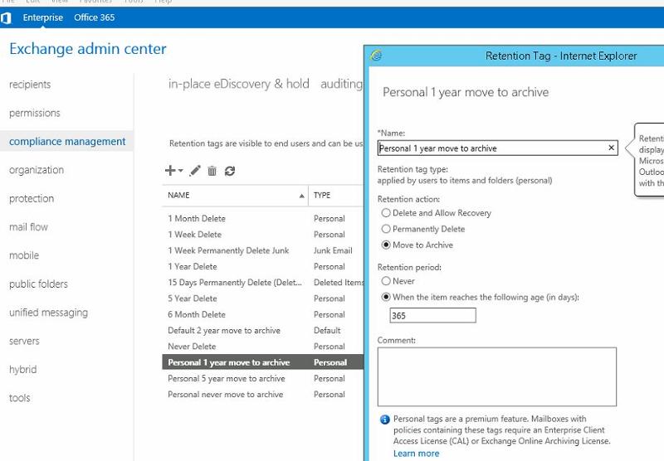This screenshot has width=664, height=461.
Task: Click the Internet Explorer icon in dialog title
Action: [x=376, y=56]
